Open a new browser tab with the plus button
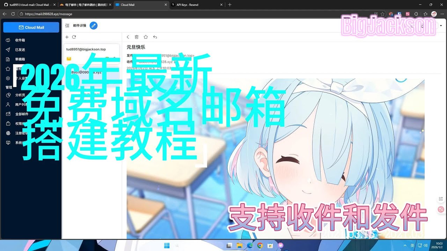447x251 pixels. [229, 5]
